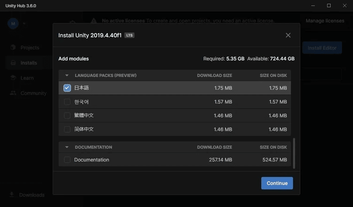The image size is (353, 207).
Task: Close the Install Unity dialog
Action: [288, 35]
